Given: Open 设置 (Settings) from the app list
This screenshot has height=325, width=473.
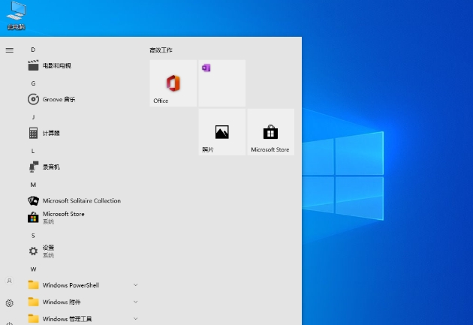Looking at the screenshot, I should [48, 251].
